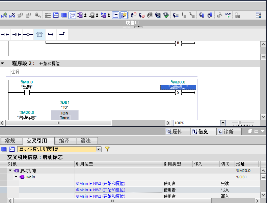This screenshot has height=203, width=267.
Task: Click the Close all networks icon
Action: click(64, 15)
